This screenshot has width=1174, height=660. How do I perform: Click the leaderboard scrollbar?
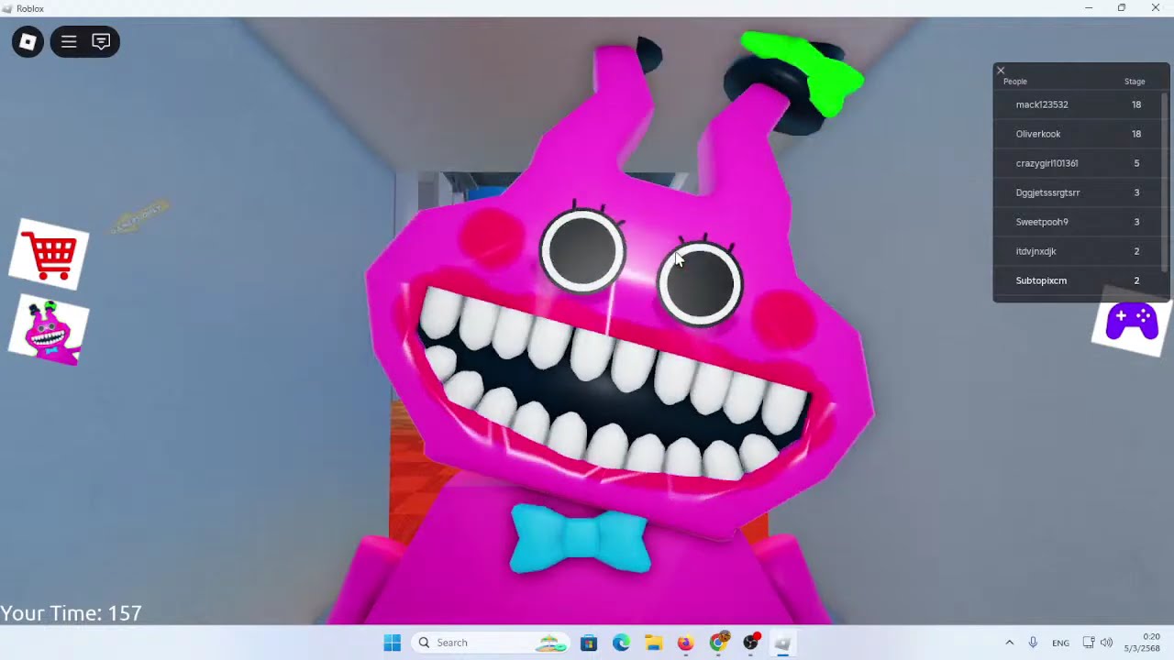point(1166,183)
